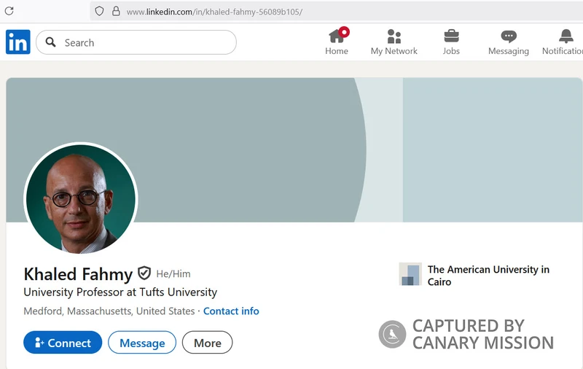
Task: Focus the address bar showing the linkedin.com URL
Action: point(291,12)
